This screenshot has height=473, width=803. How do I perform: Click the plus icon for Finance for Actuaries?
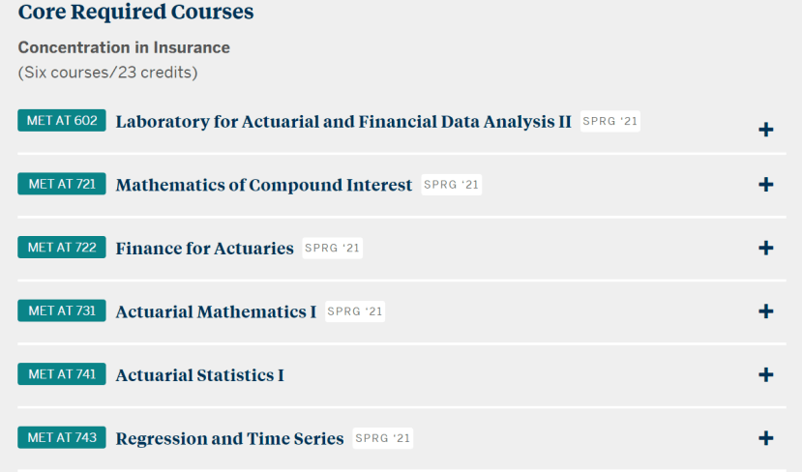pos(765,249)
